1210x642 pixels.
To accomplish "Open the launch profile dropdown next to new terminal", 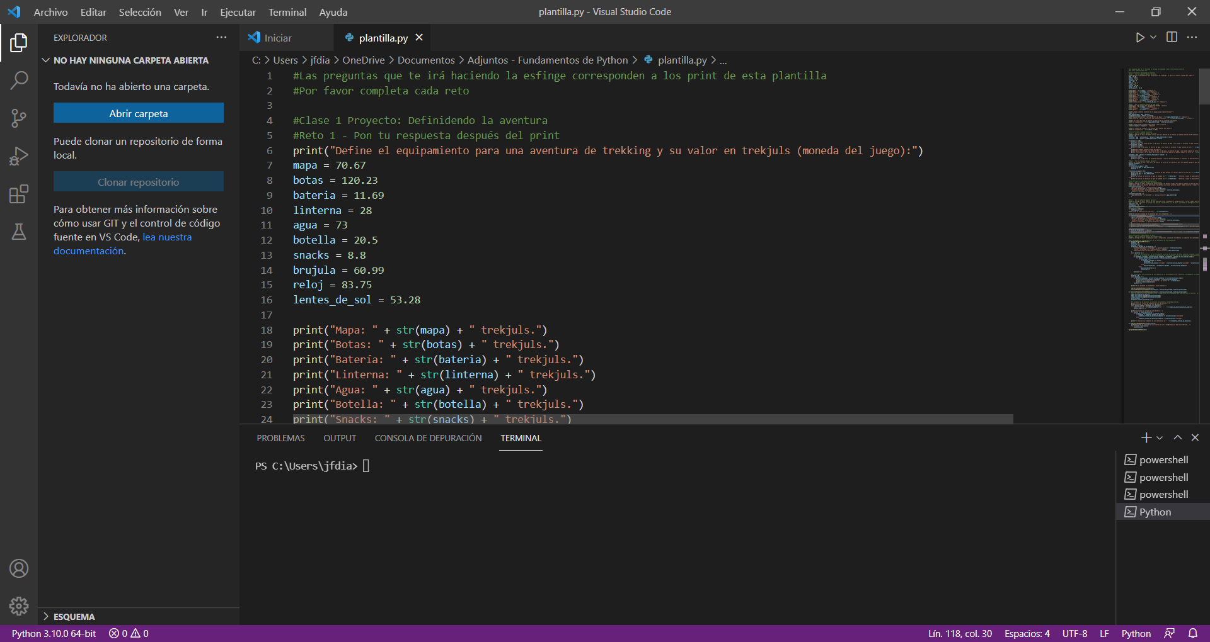I will coord(1160,438).
